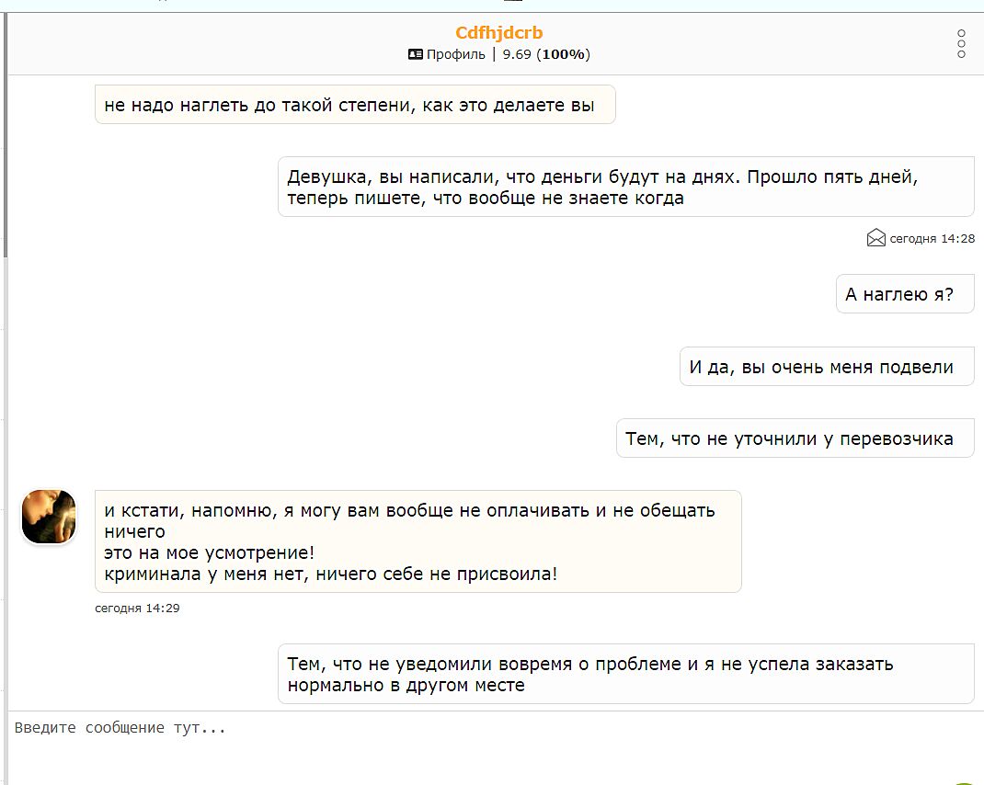Focus the 'Введите сообщение тут...' message field

pos(460,745)
